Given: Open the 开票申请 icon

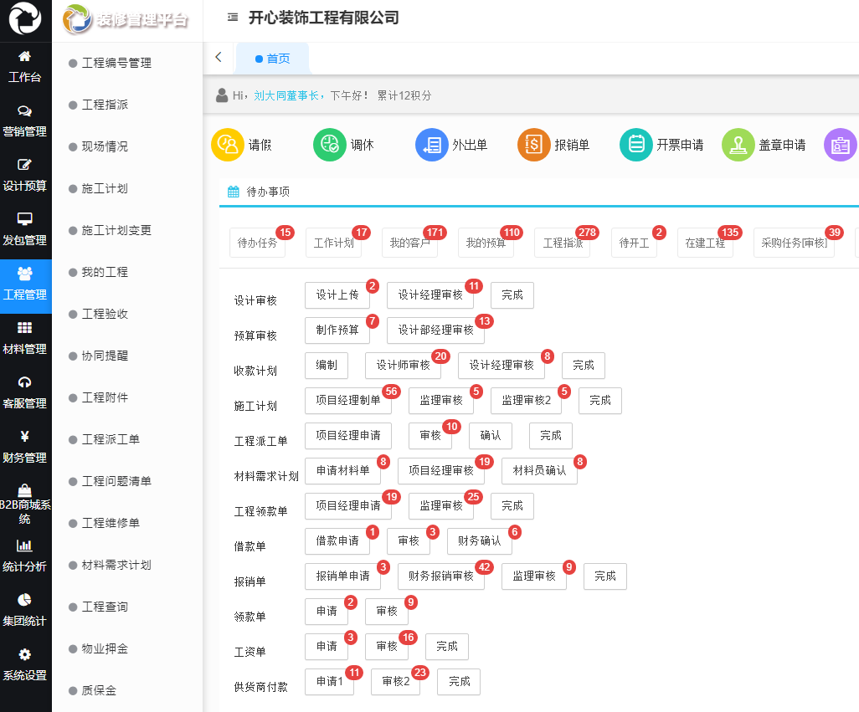Looking at the screenshot, I should (635, 144).
